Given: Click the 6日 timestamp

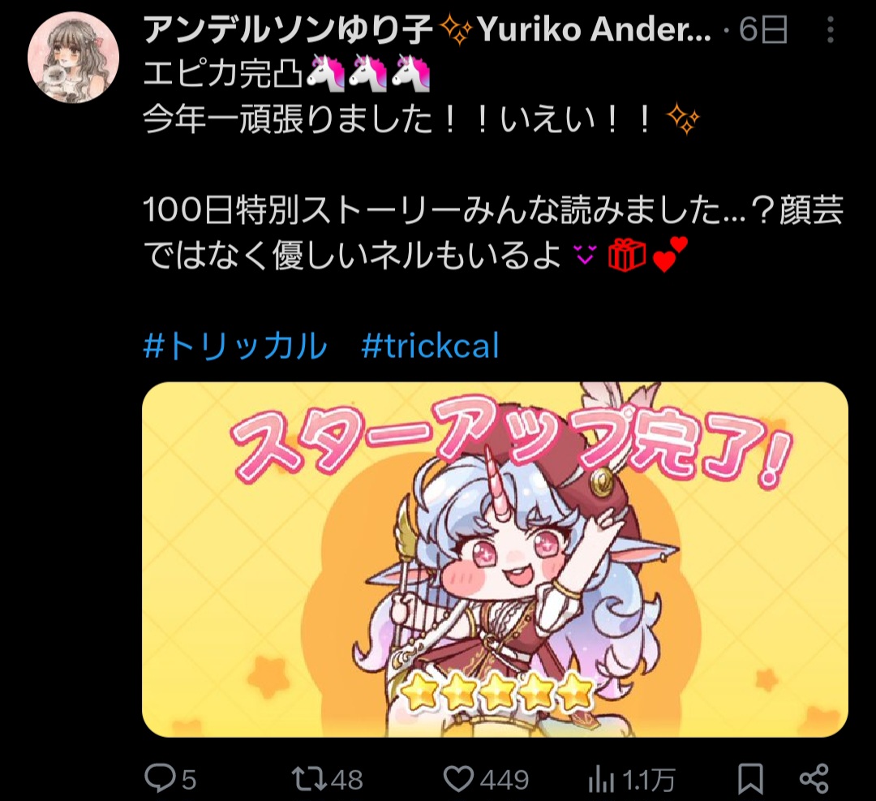Looking at the screenshot, I should tap(763, 29).
